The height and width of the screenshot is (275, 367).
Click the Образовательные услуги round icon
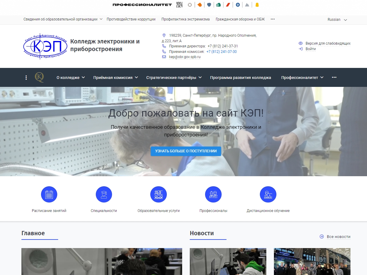pyautogui.click(x=158, y=195)
